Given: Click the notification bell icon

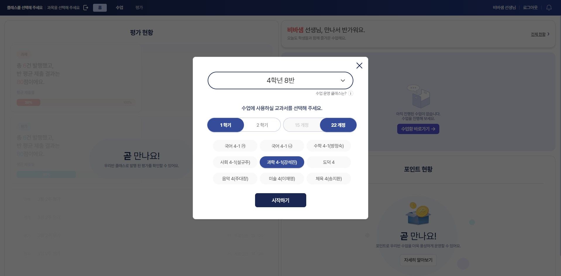Looking at the screenshot, I should [549, 8].
